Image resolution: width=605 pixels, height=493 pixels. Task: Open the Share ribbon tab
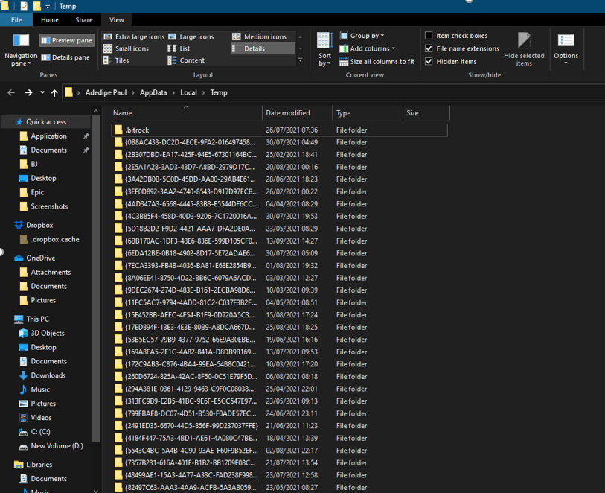(83, 19)
